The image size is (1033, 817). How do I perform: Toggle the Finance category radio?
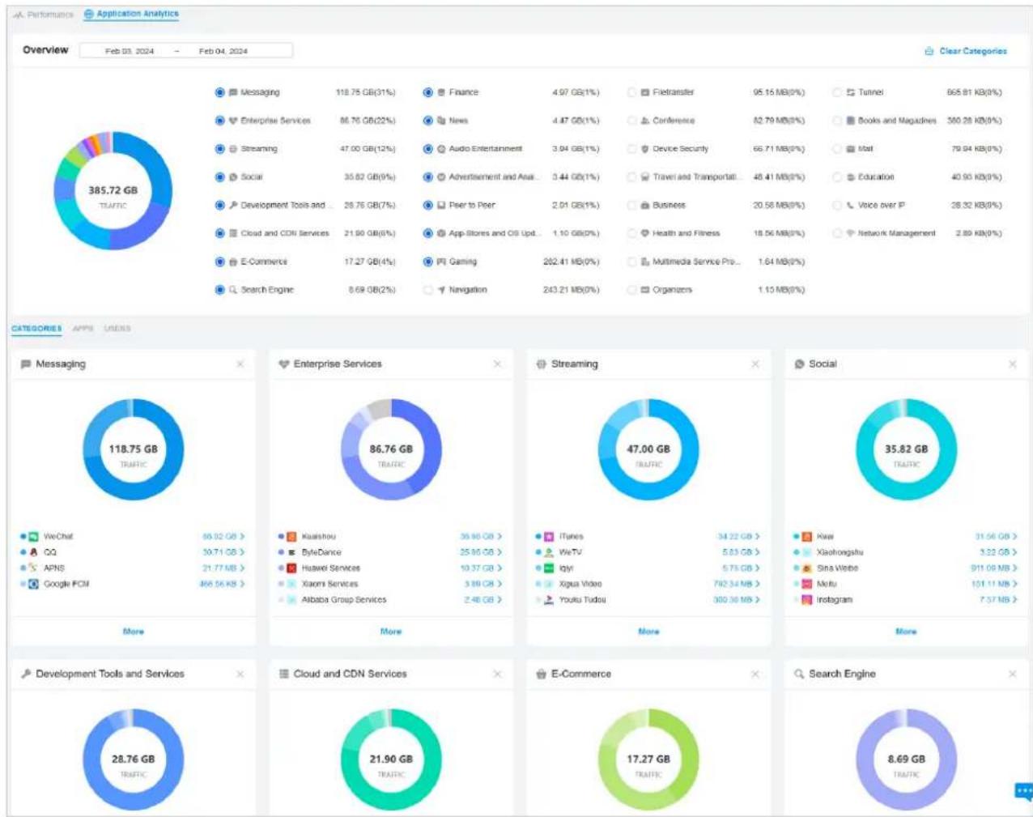(428, 92)
